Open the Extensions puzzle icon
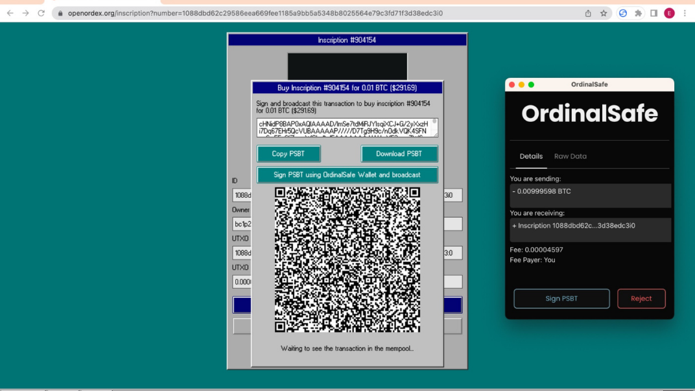Screen dimensions: 695x391 pyautogui.click(x=638, y=14)
